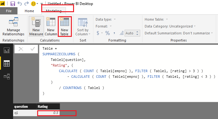This screenshot has height=119, width=218.
Task: Switch to the Modeling tab
Action: (x=54, y=11)
